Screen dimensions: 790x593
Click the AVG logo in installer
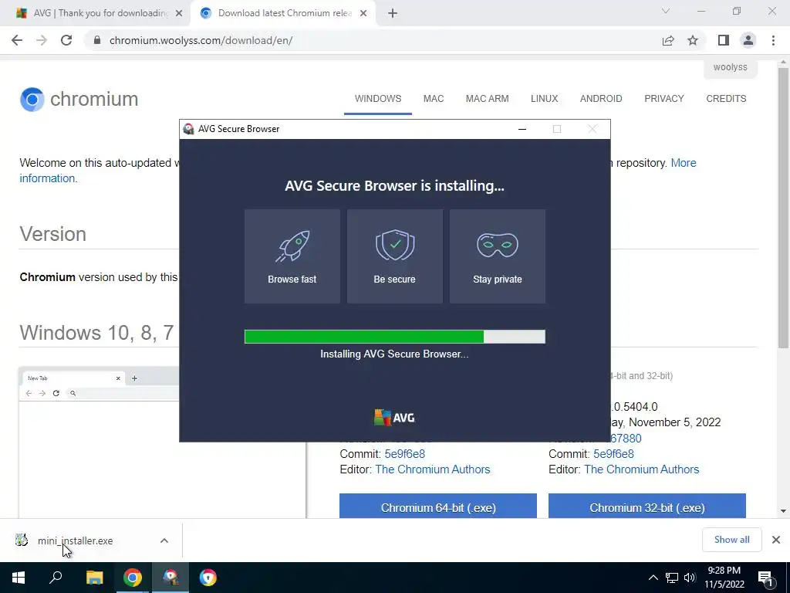(394, 418)
